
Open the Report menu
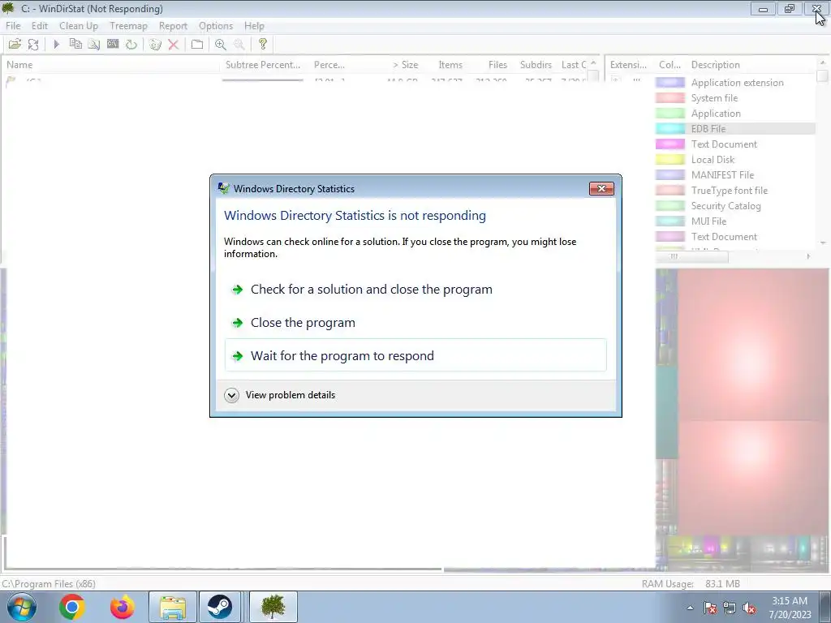174,26
